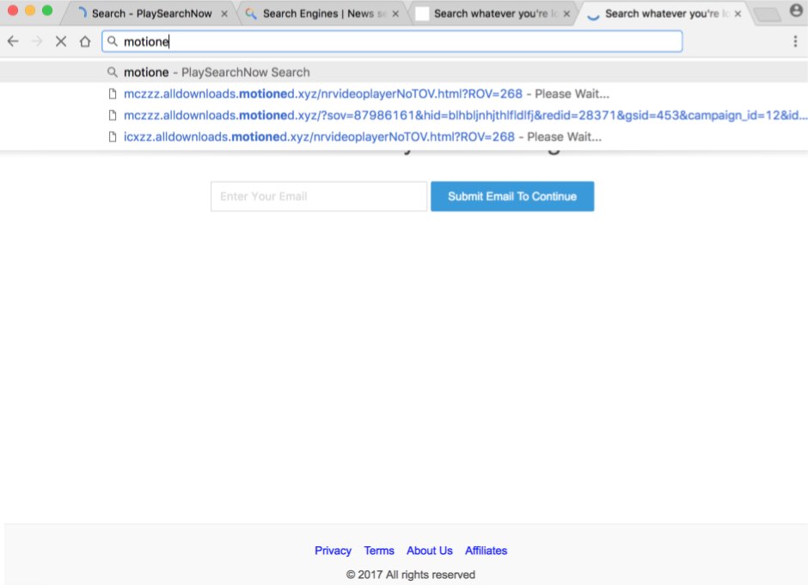Viewport: 808px width, 585px height.
Task: Visit the About Us link
Action: [x=429, y=551]
